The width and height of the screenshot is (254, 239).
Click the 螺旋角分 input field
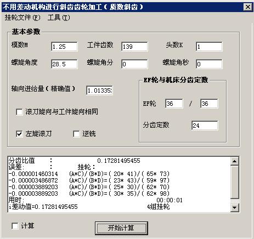point(134,64)
